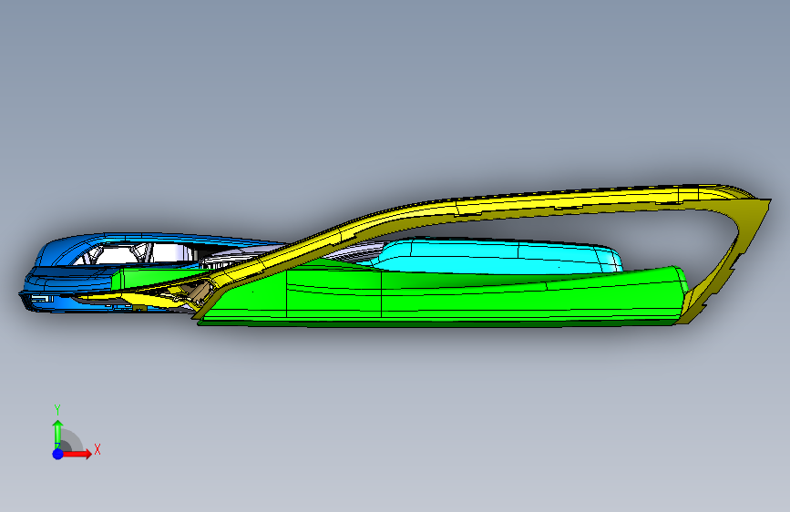Click the green Y axis arrow of the triad
The image size is (790, 512).
tap(57, 435)
